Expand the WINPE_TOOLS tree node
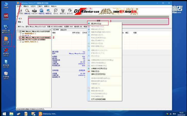The image size is (187, 116). [20, 42]
